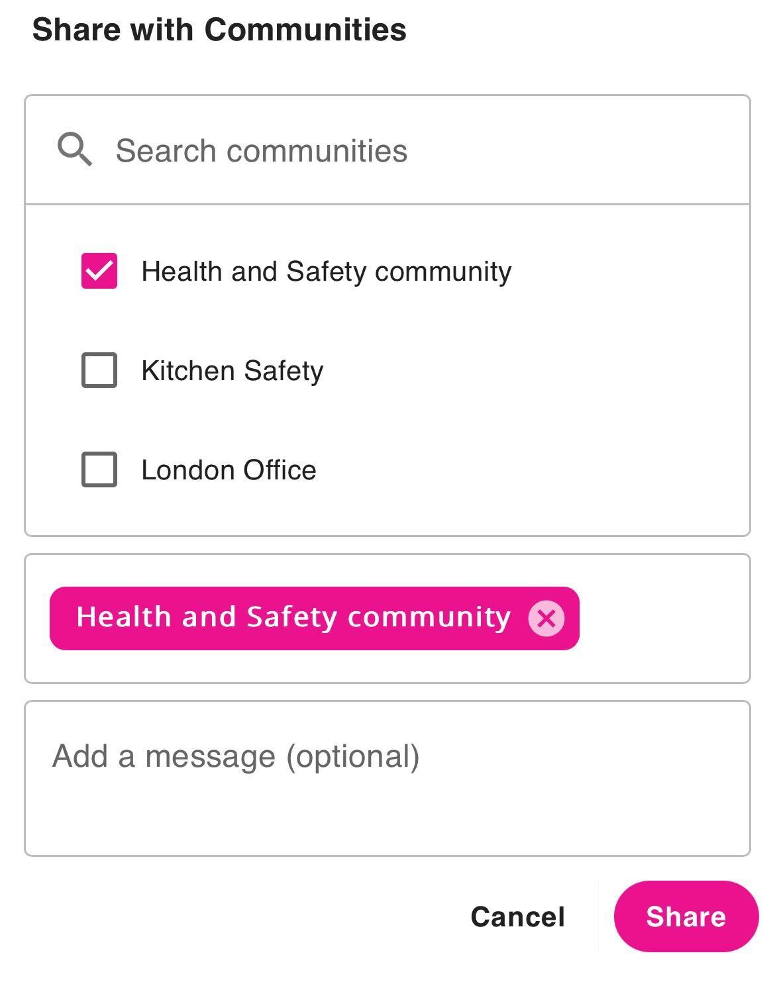Click blank space right of the London Office label

click(530, 470)
